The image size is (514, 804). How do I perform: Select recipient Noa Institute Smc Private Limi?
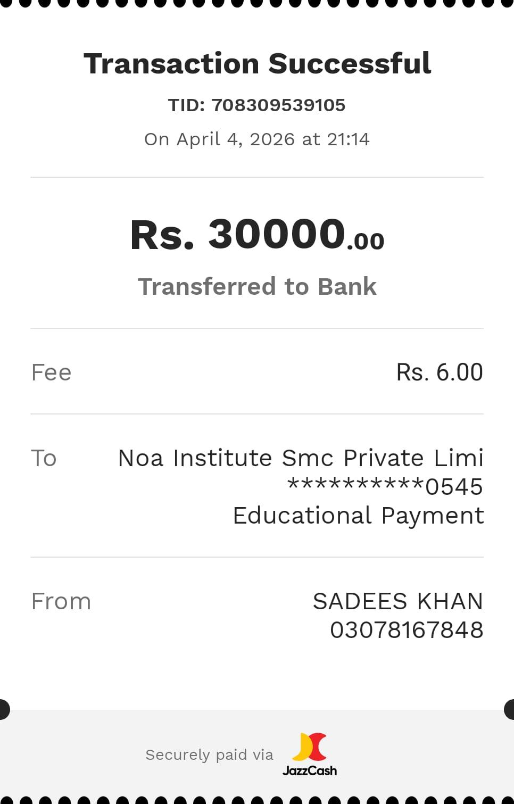coord(301,458)
